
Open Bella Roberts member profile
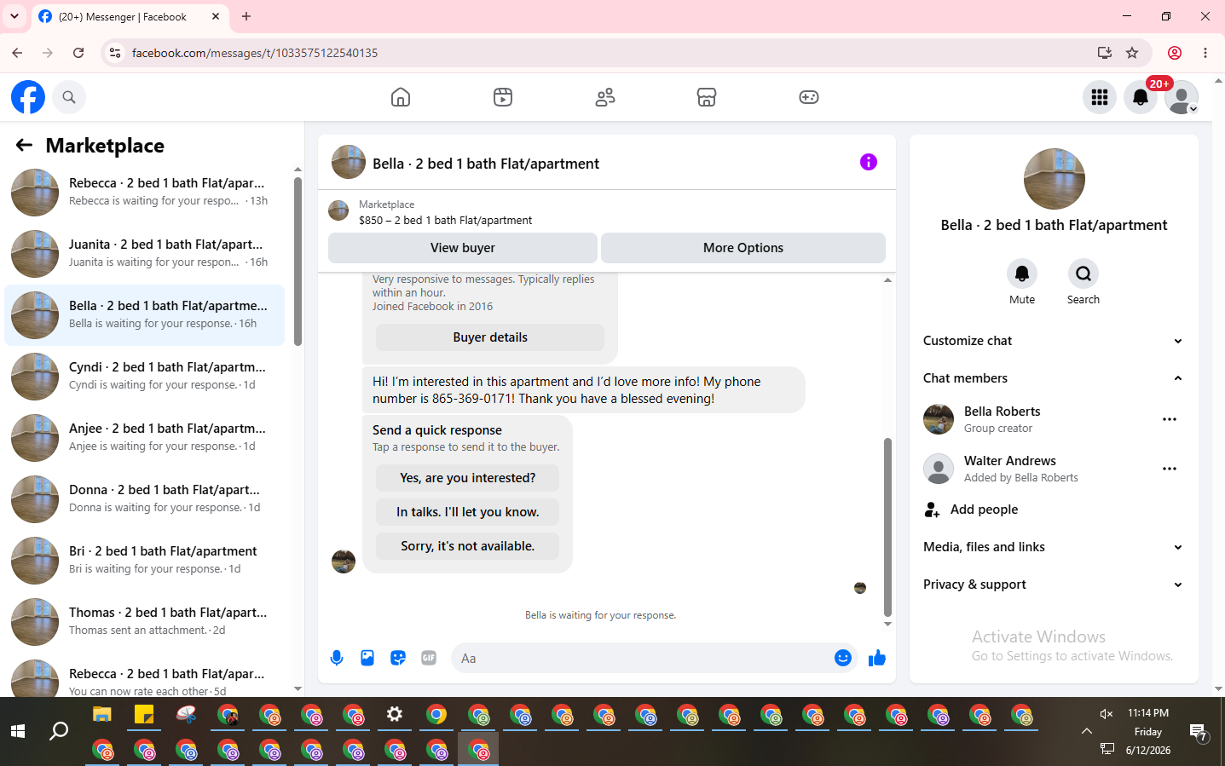point(1002,412)
